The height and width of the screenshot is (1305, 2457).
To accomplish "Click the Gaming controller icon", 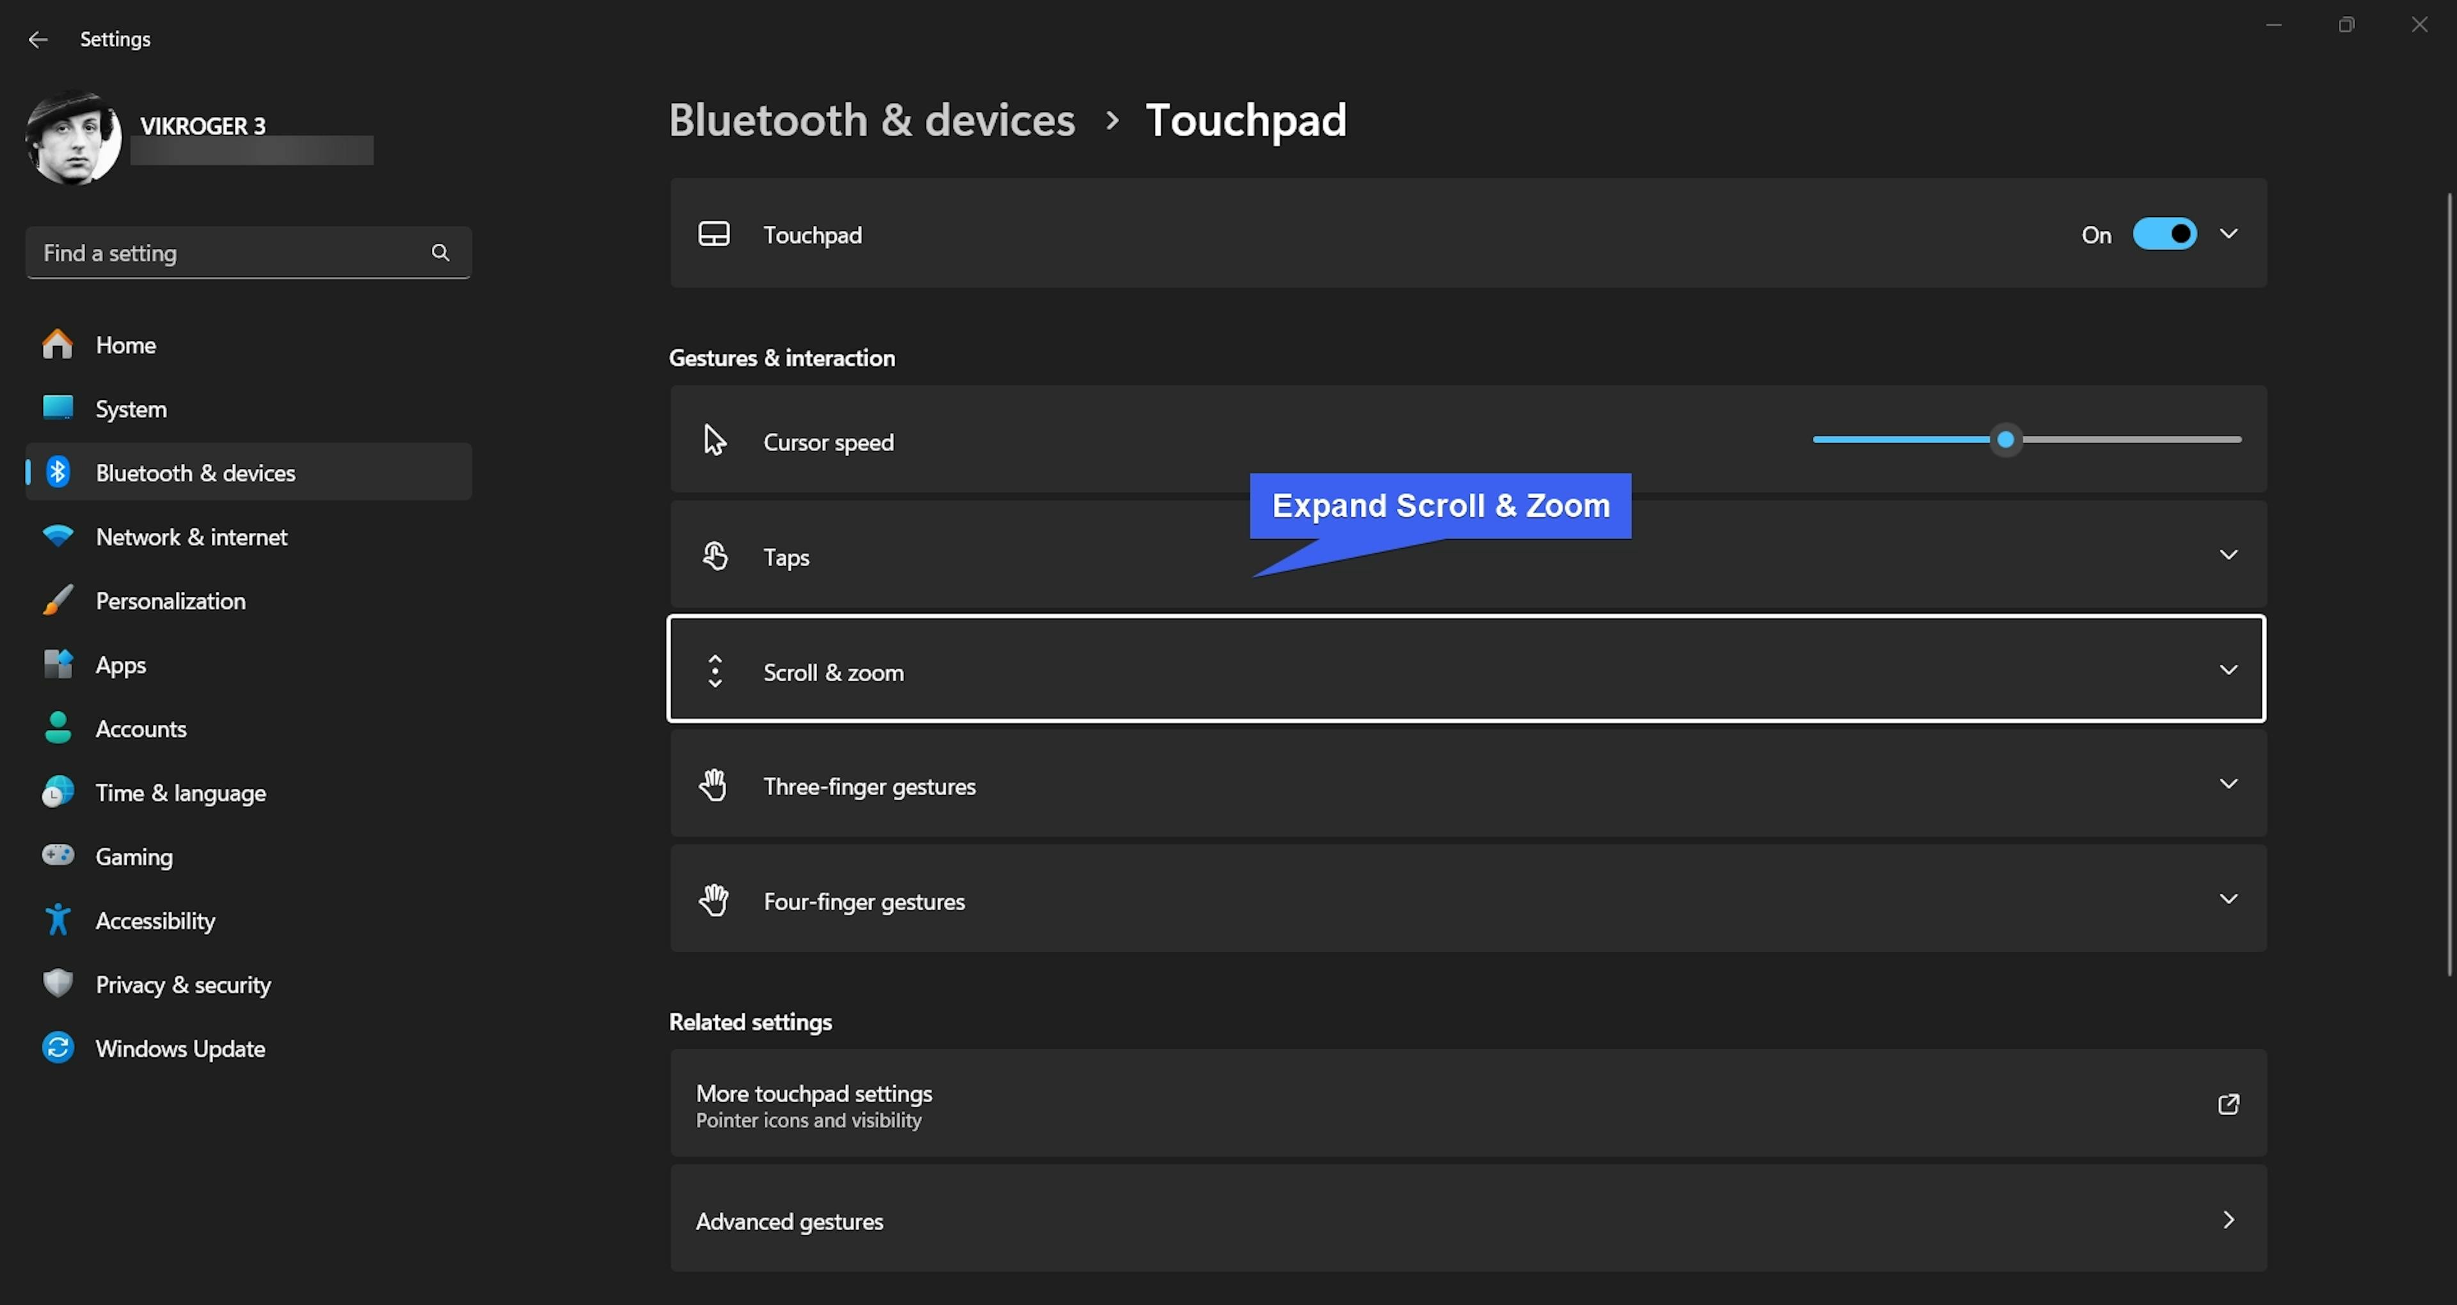I will 57,856.
